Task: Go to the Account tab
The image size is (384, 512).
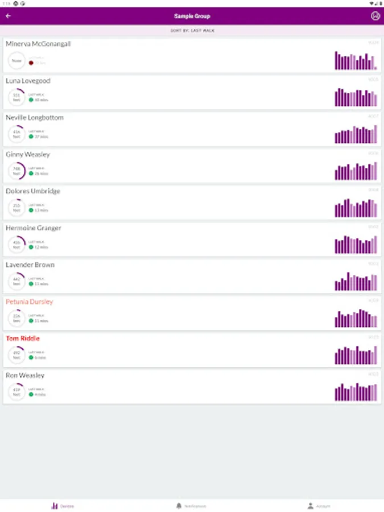Action: pos(319,506)
